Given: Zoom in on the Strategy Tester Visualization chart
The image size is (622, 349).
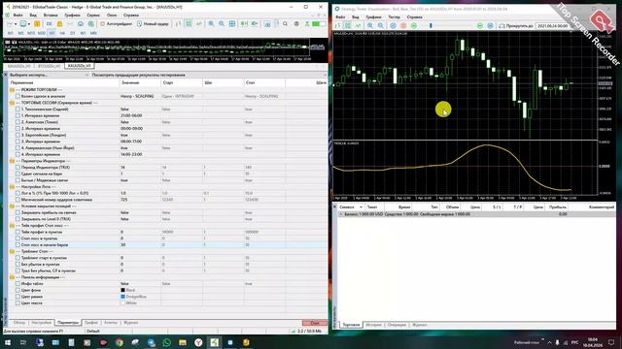Looking at the screenshot, I should pos(370,25).
